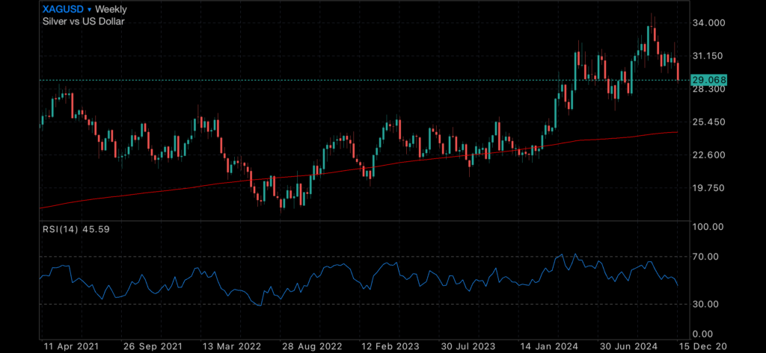Viewport: 766px width, 353px height.
Task: Select the 28.300 price axis label
Action: coord(709,89)
